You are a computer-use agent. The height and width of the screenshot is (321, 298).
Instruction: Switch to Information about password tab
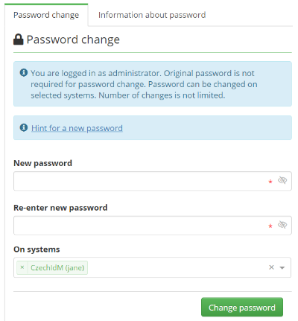(x=152, y=15)
